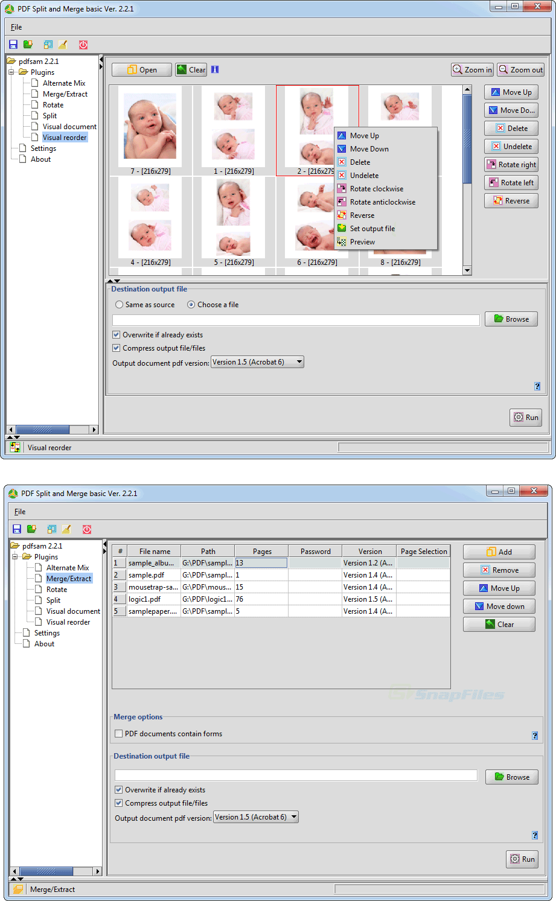Click the red exit power icon in the Visual reorder window toolbar
556x901 pixels.
83,45
